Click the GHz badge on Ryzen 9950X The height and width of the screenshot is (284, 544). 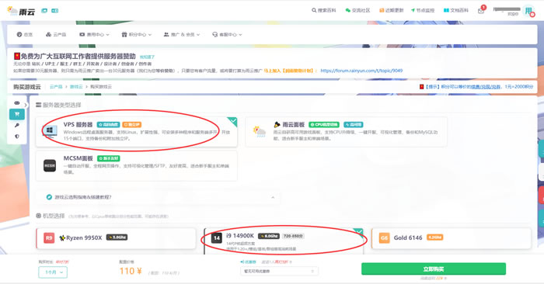tap(117, 237)
